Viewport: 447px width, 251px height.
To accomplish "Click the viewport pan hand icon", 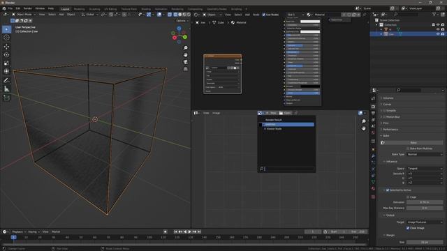I will click(x=186, y=54).
